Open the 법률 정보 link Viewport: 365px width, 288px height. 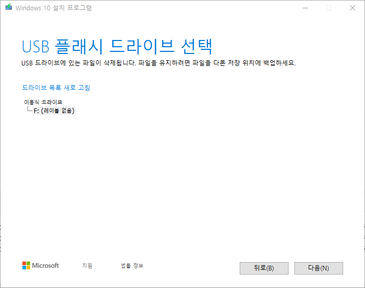point(132,266)
